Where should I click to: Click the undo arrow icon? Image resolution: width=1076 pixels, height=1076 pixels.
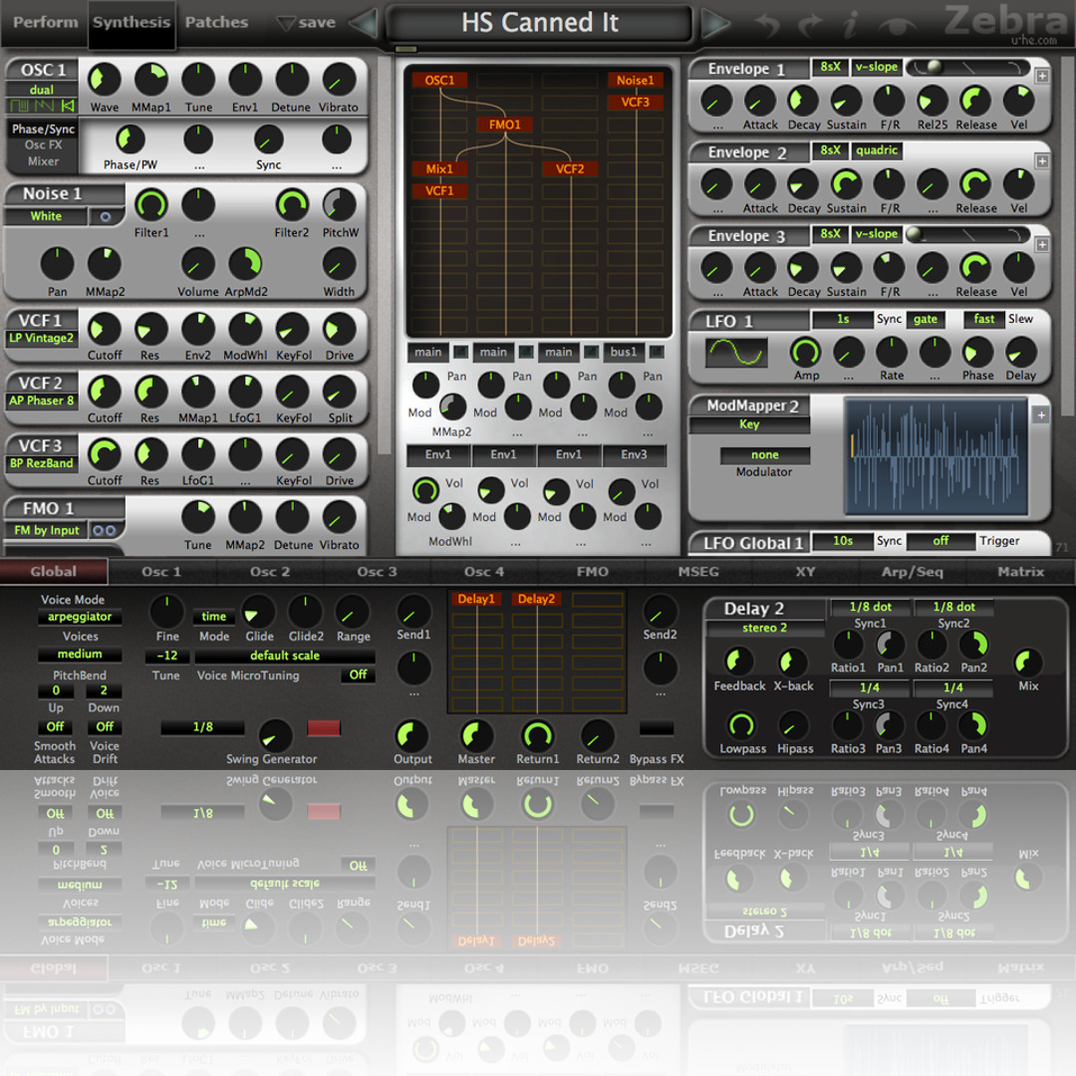[768, 25]
